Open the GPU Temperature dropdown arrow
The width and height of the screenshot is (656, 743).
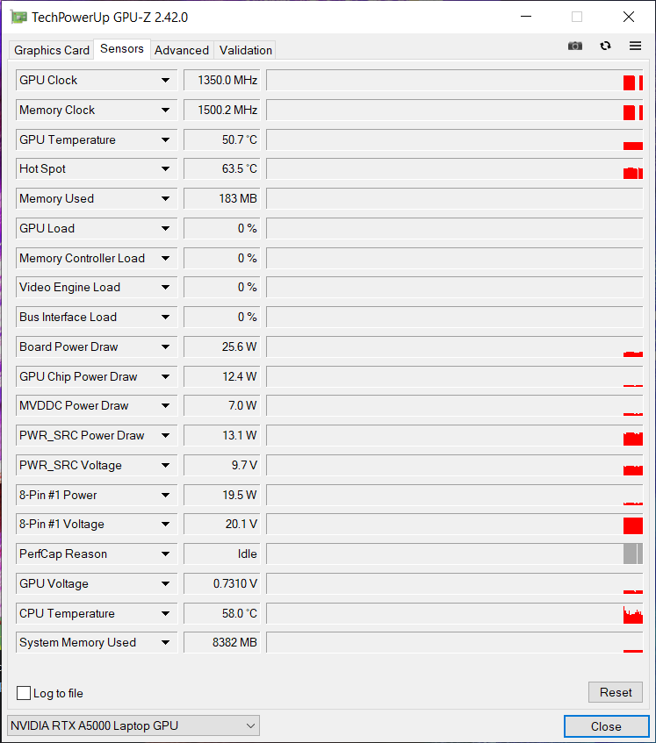click(x=165, y=140)
